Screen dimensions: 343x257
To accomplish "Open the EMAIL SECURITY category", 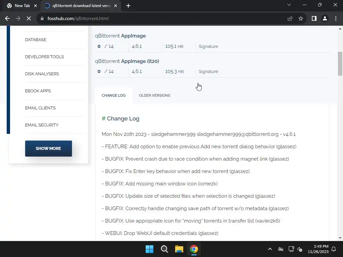I will click(42, 125).
